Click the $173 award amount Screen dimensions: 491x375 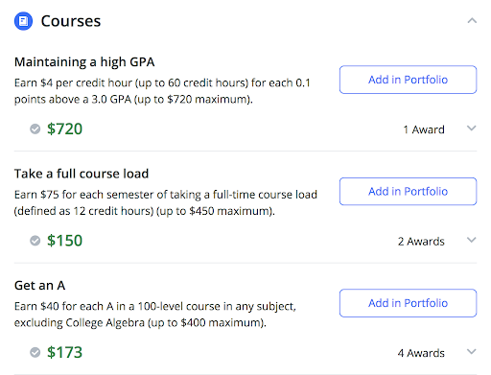[x=64, y=352]
